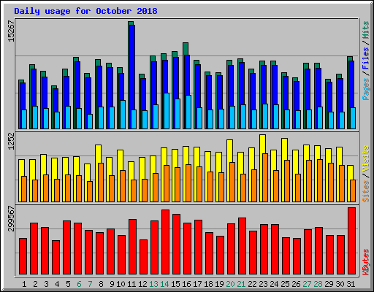374x292 pixels.
Task: Select the red KBytes bar for day 14
Action: pos(165,242)
